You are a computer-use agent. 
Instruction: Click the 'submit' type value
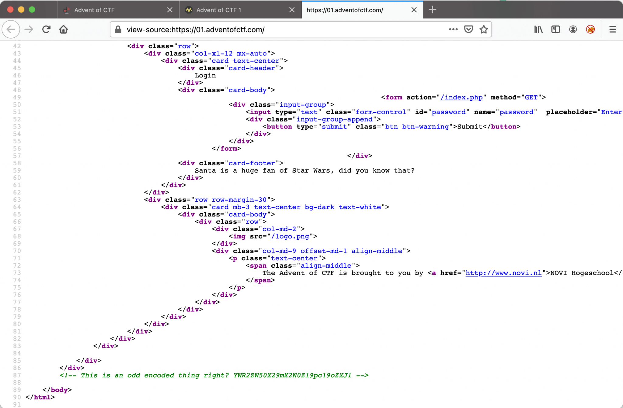(x=334, y=127)
